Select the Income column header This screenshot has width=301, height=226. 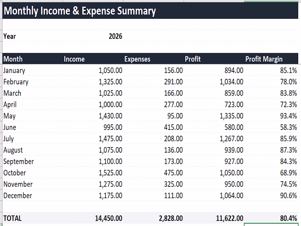click(x=74, y=59)
